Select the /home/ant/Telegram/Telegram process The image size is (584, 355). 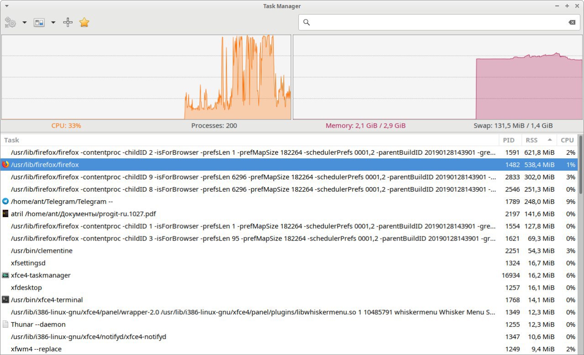289,201
